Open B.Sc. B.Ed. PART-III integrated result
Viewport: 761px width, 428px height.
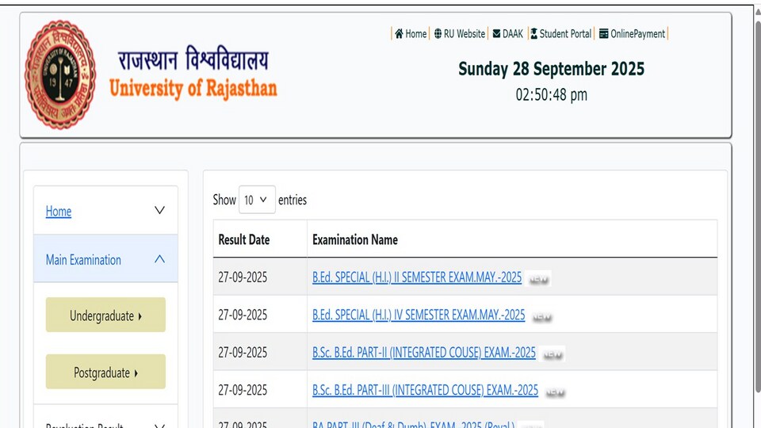click(425, 390)
